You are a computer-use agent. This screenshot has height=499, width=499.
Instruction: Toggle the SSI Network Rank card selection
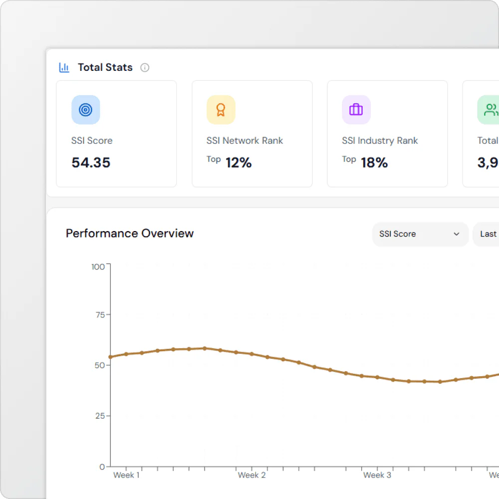coord(252,133)
